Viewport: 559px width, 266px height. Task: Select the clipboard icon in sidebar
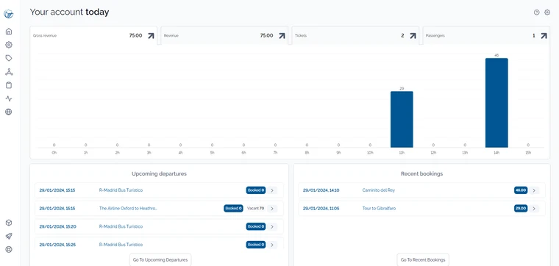point(9,85)
